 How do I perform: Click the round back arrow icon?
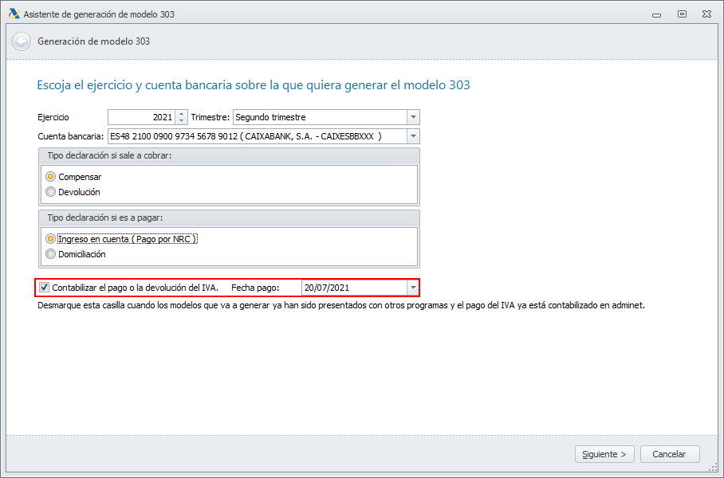click(22, 41)
